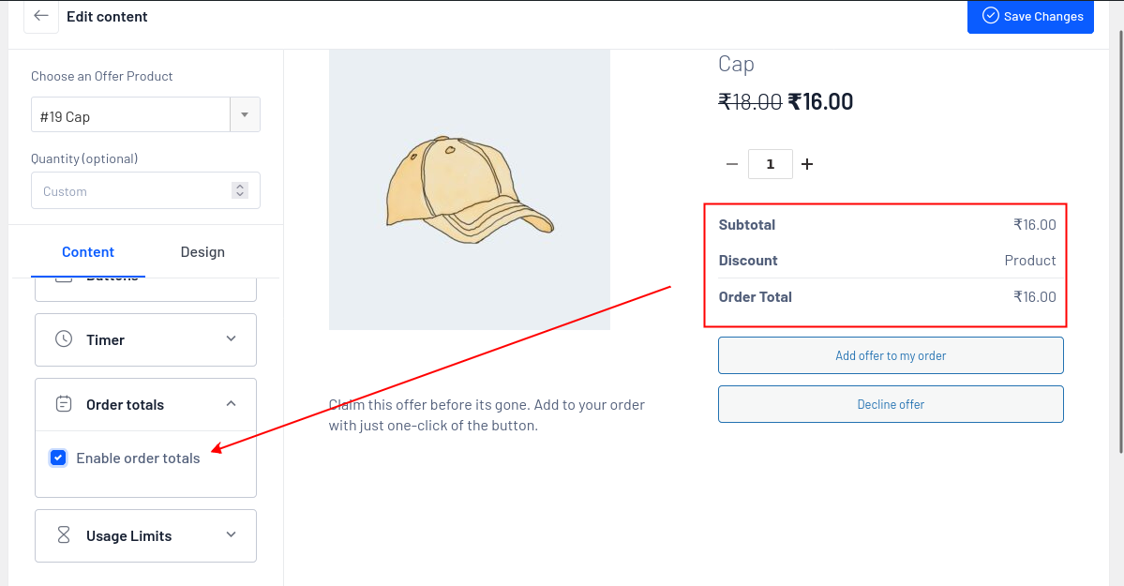Click the minus quantity icon
Screen dimensions: 1124x586
click(x=732, y=164)
